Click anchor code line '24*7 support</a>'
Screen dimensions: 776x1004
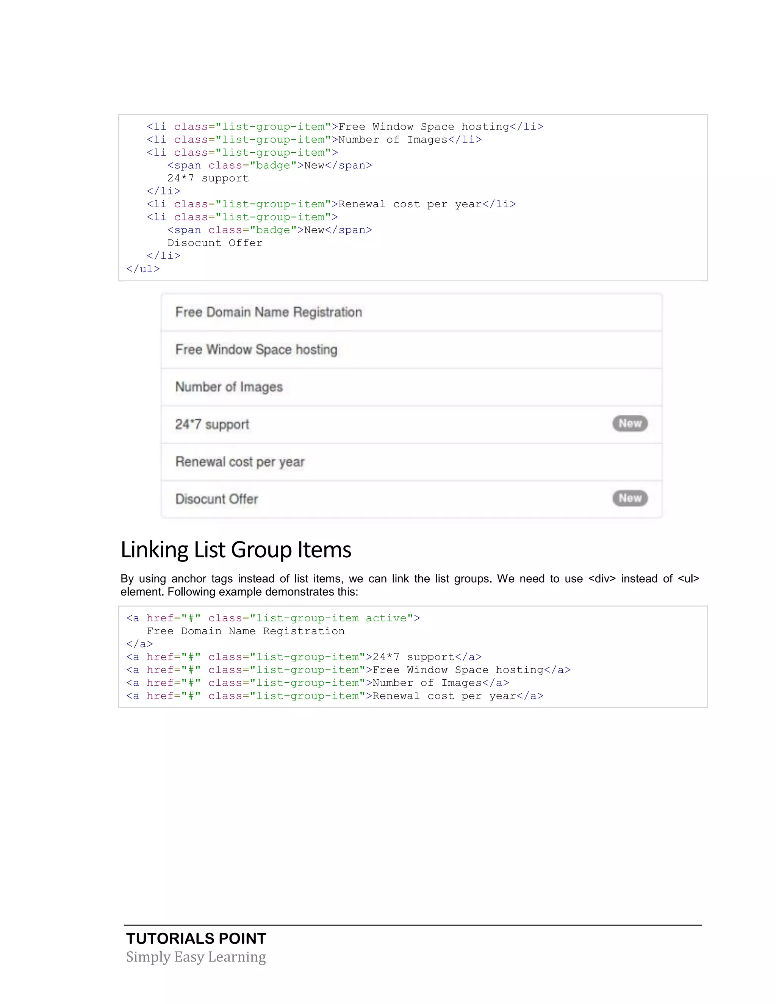[304, 657]
